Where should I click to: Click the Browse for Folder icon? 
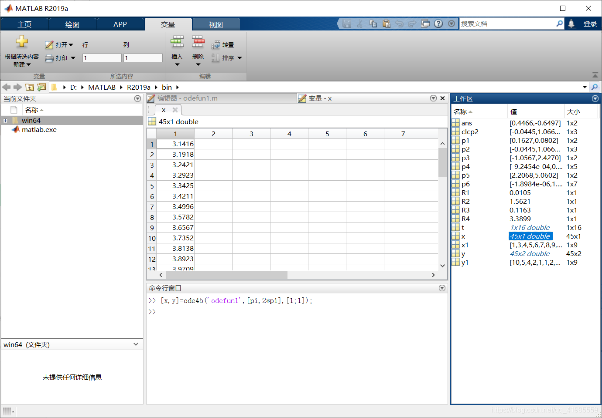click(41, 87)
